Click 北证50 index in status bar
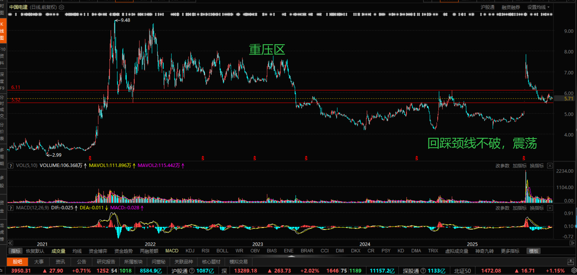Screen dimensions: 577x275 [462, 271]
